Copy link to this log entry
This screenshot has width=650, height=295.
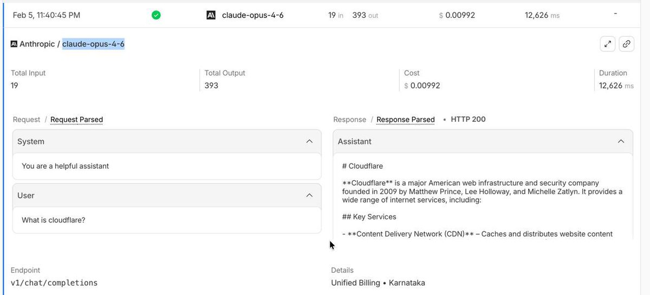(x=627, y=44)
